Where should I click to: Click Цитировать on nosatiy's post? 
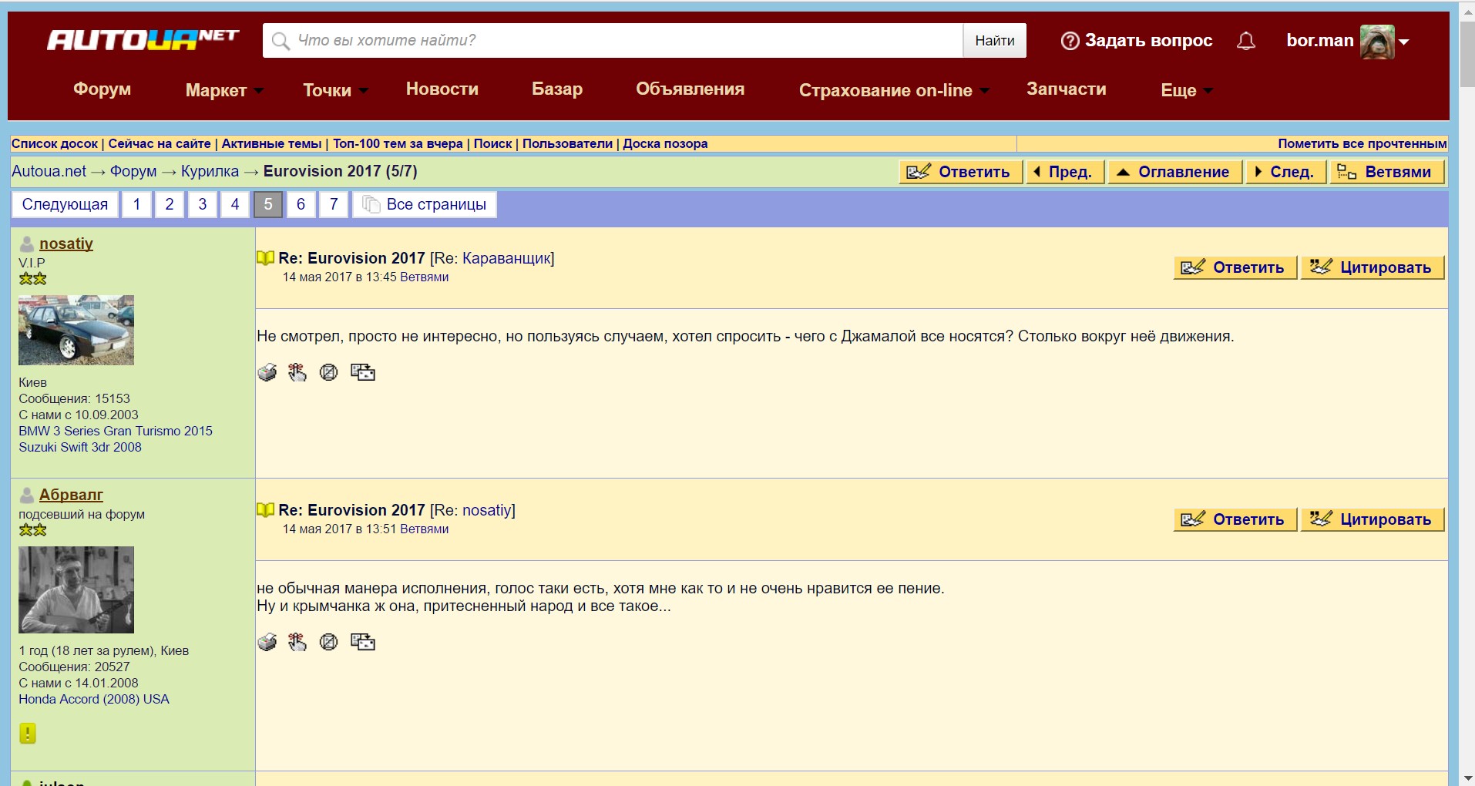[1372, 267]
